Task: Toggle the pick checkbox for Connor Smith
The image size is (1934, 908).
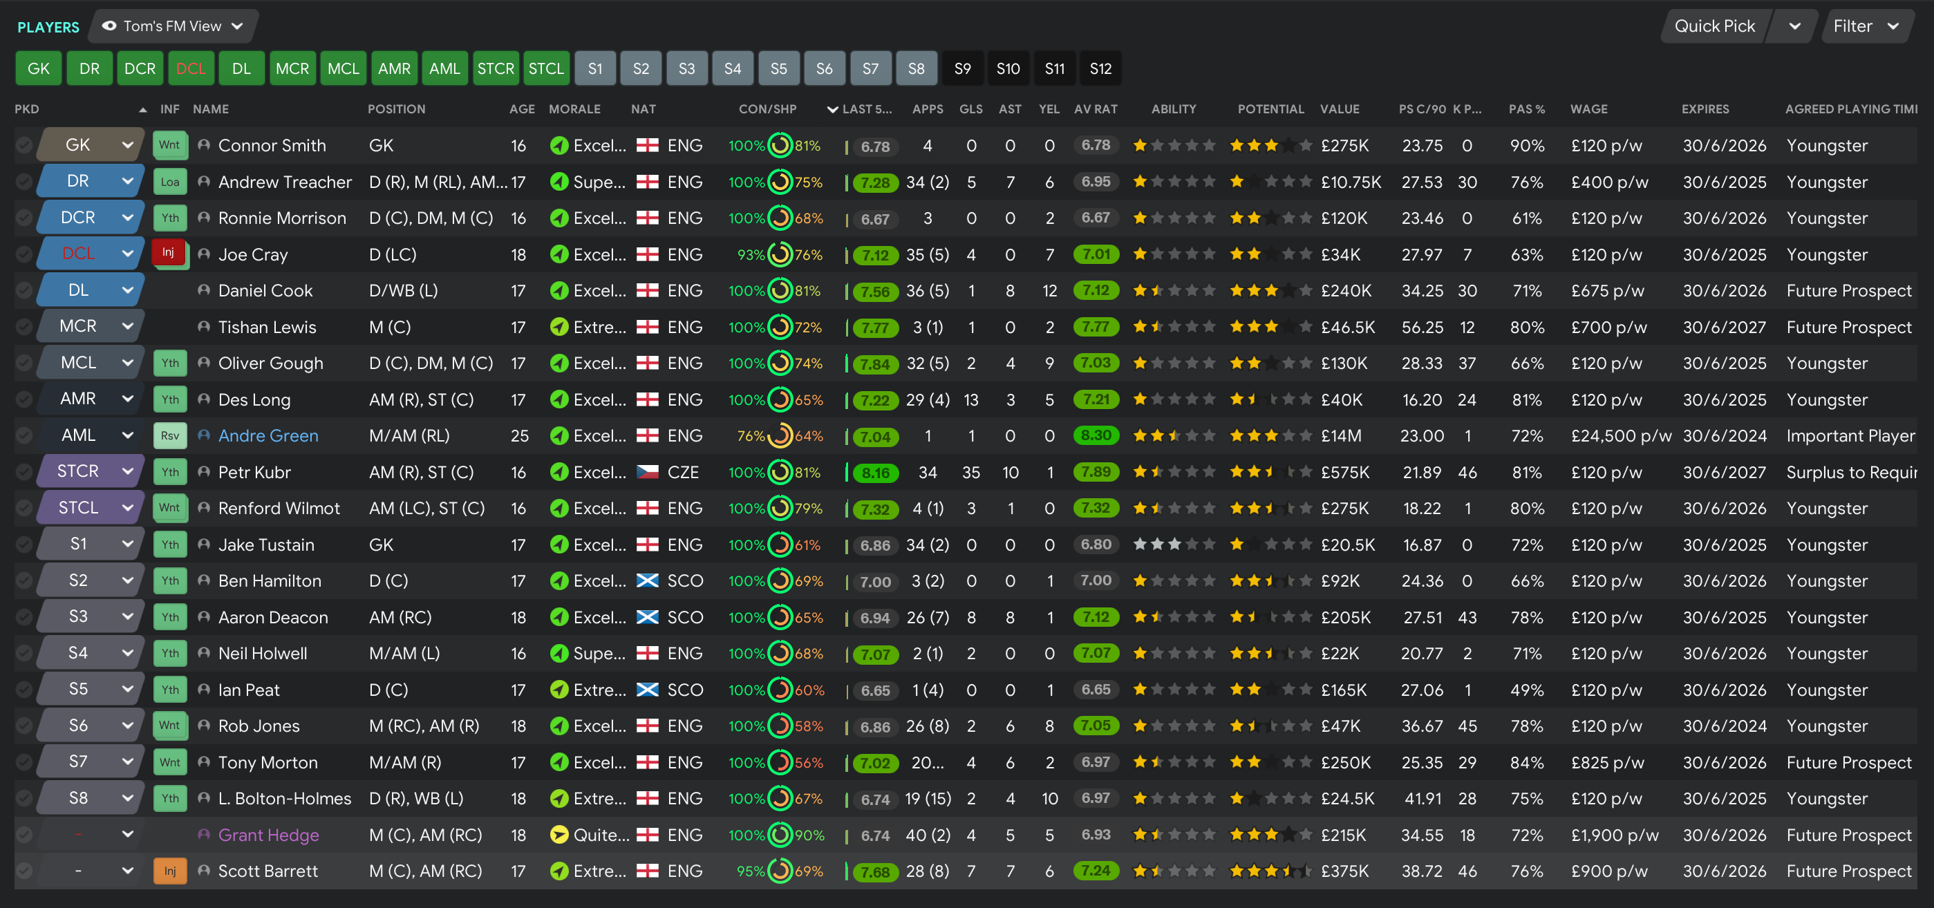Action: (x=24, y=145)
